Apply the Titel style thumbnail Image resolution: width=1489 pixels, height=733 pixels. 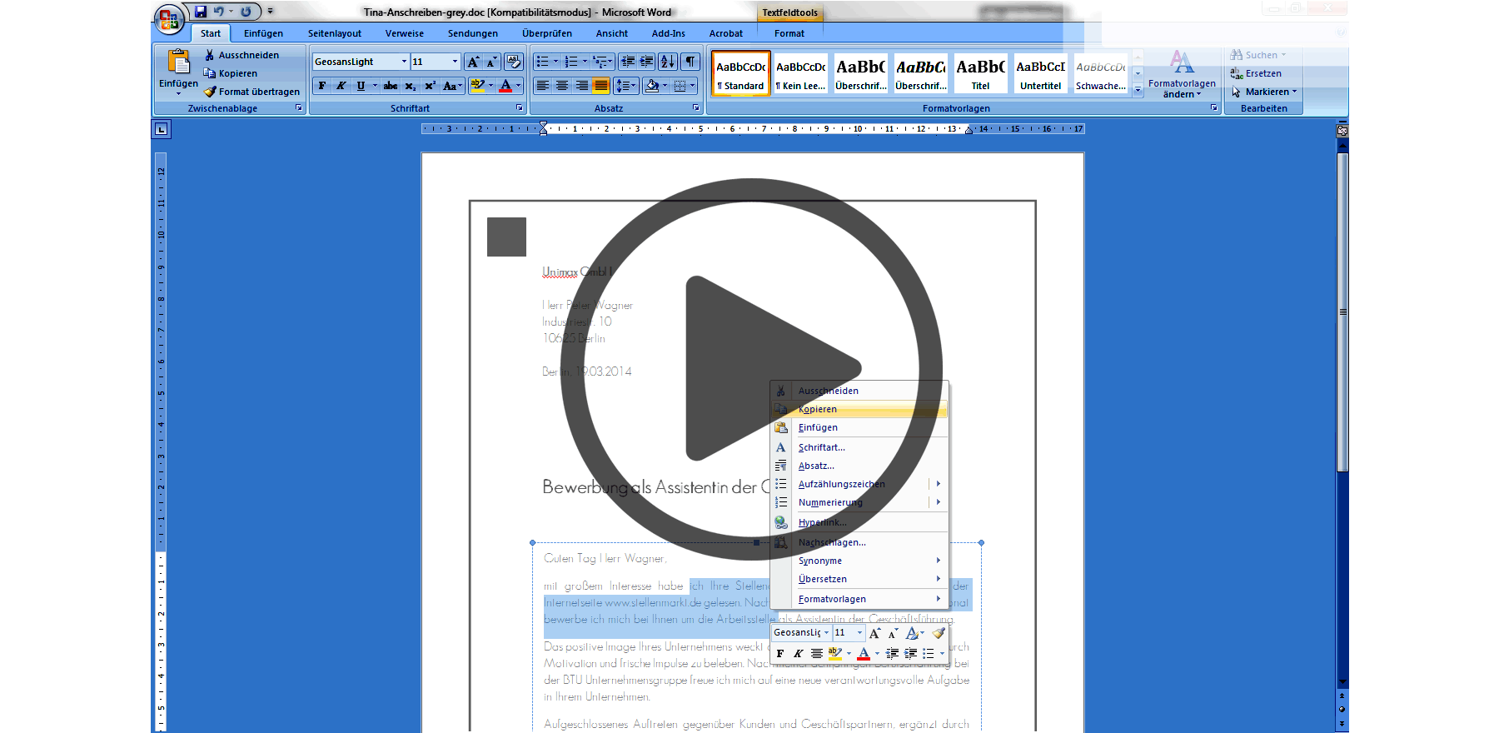980,73
